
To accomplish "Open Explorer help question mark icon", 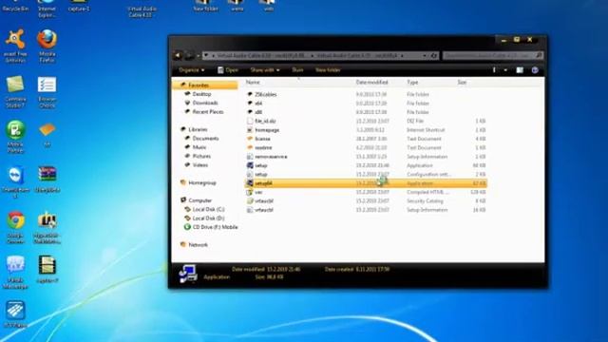I will [x=535, y=70].
